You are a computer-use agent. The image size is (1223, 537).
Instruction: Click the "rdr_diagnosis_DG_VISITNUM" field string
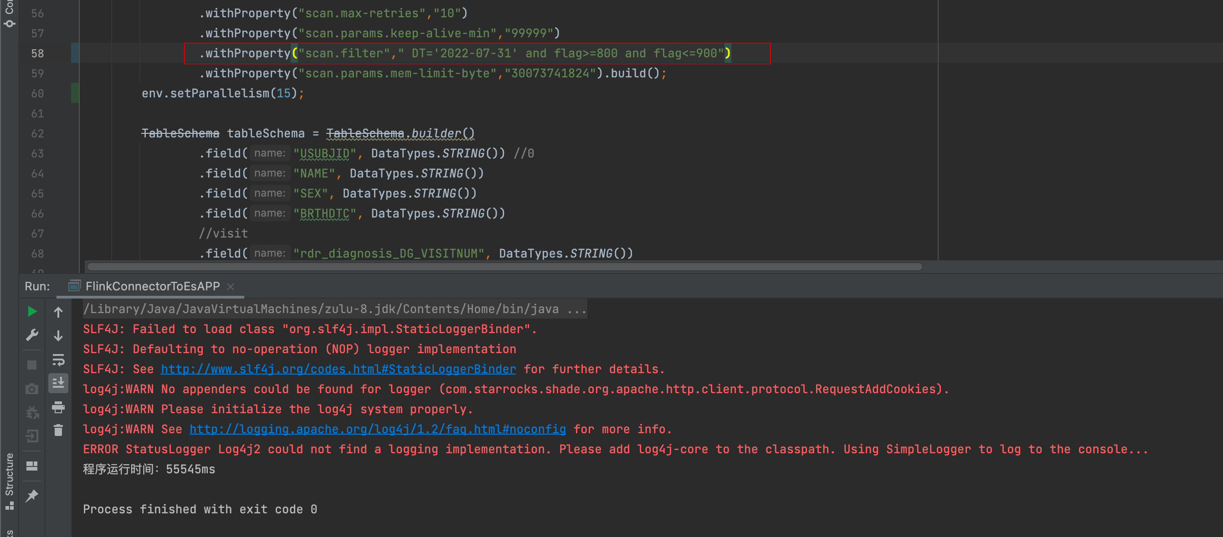tap(388, 253)
